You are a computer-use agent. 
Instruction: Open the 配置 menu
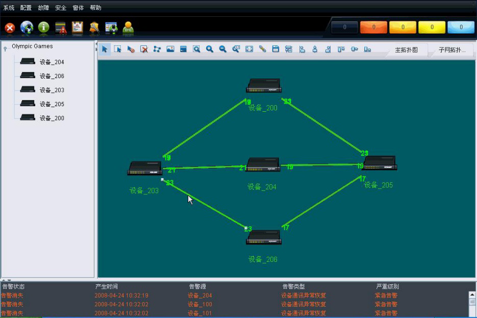(x=26, y=8)
